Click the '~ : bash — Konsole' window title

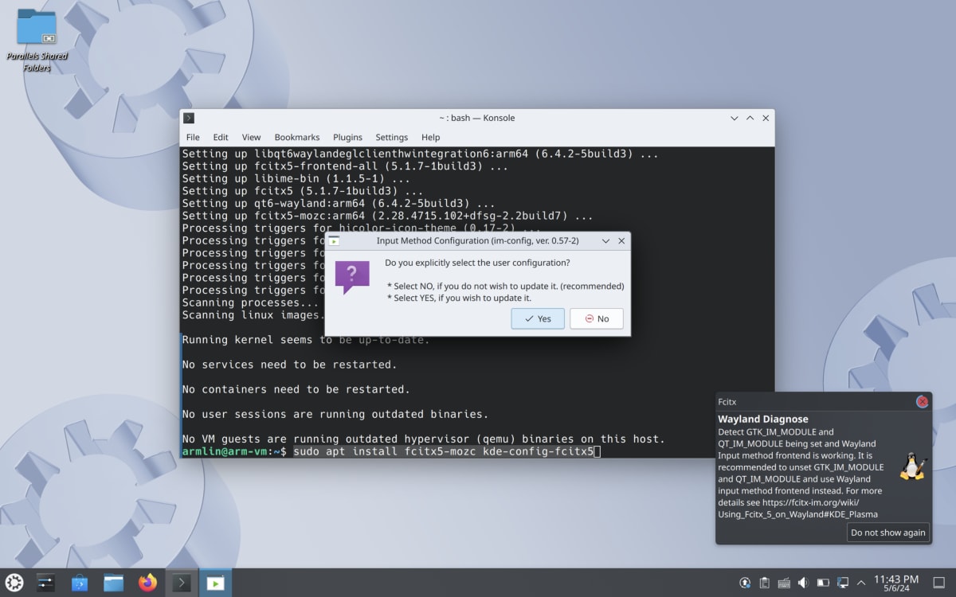click(477, 118)
